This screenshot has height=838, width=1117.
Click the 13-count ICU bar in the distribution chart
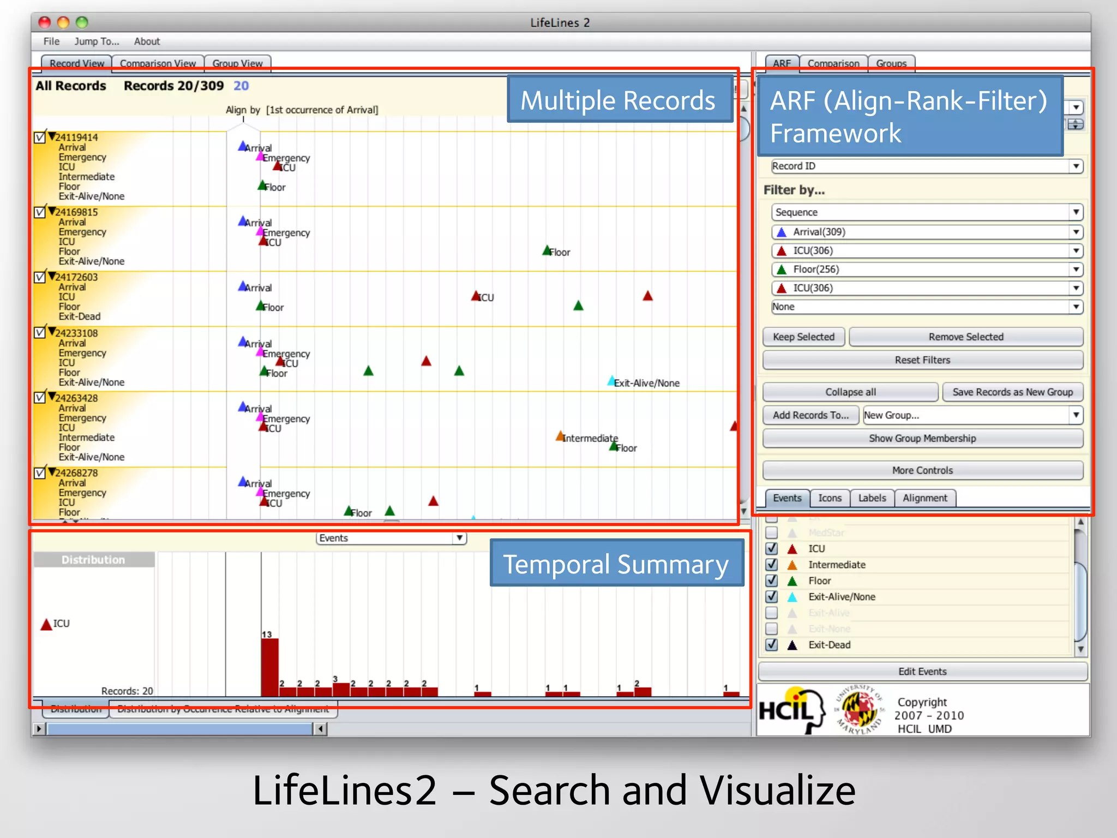270,667
